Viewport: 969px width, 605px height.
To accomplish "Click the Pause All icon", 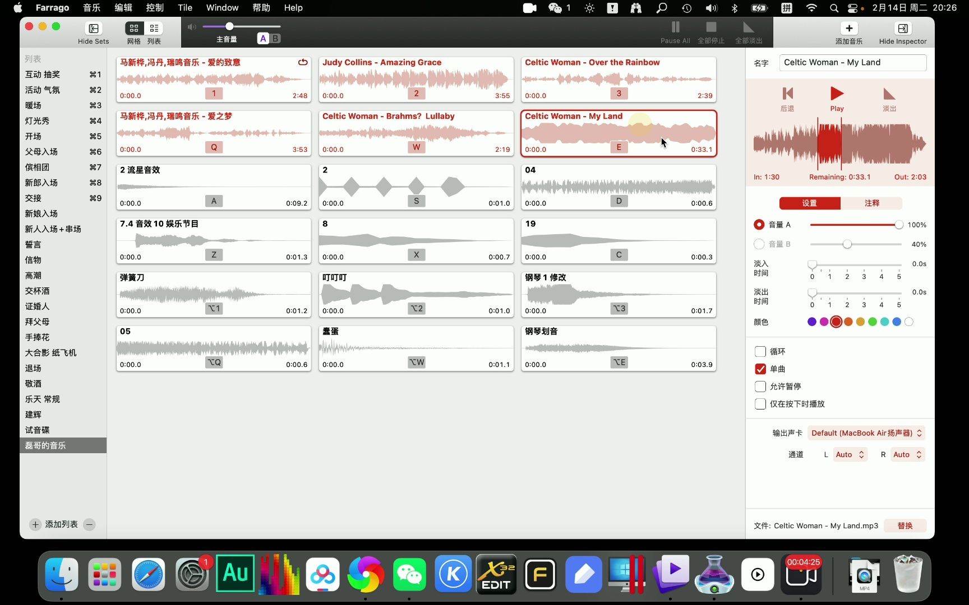I will tap(675, 25).
